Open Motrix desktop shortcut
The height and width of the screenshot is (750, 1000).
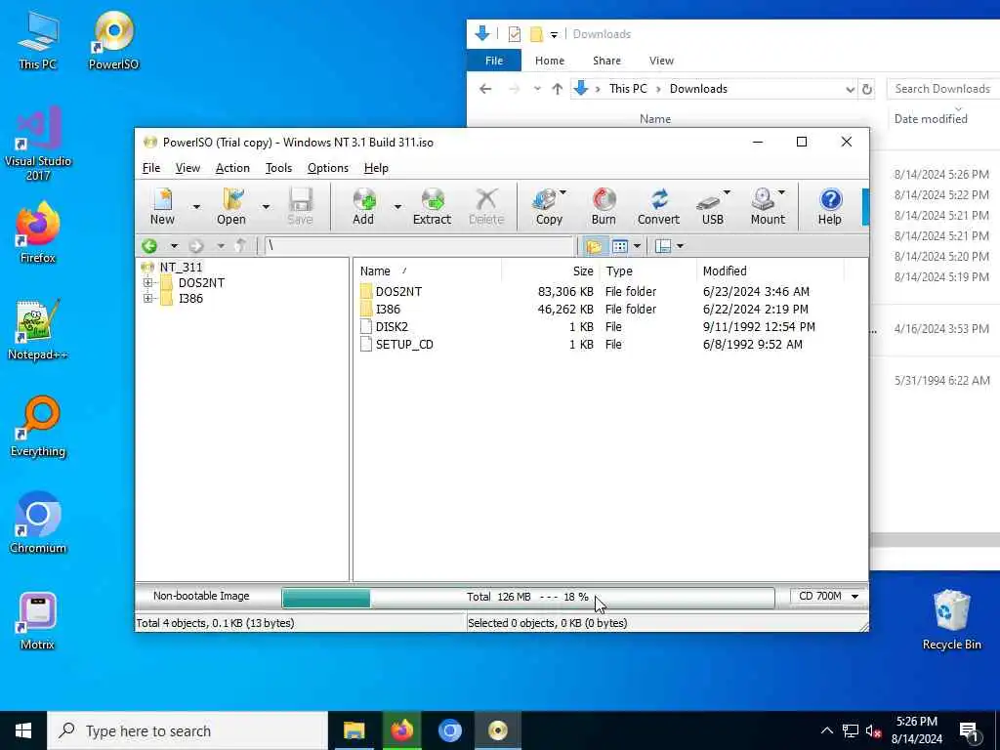coord(38,620)
